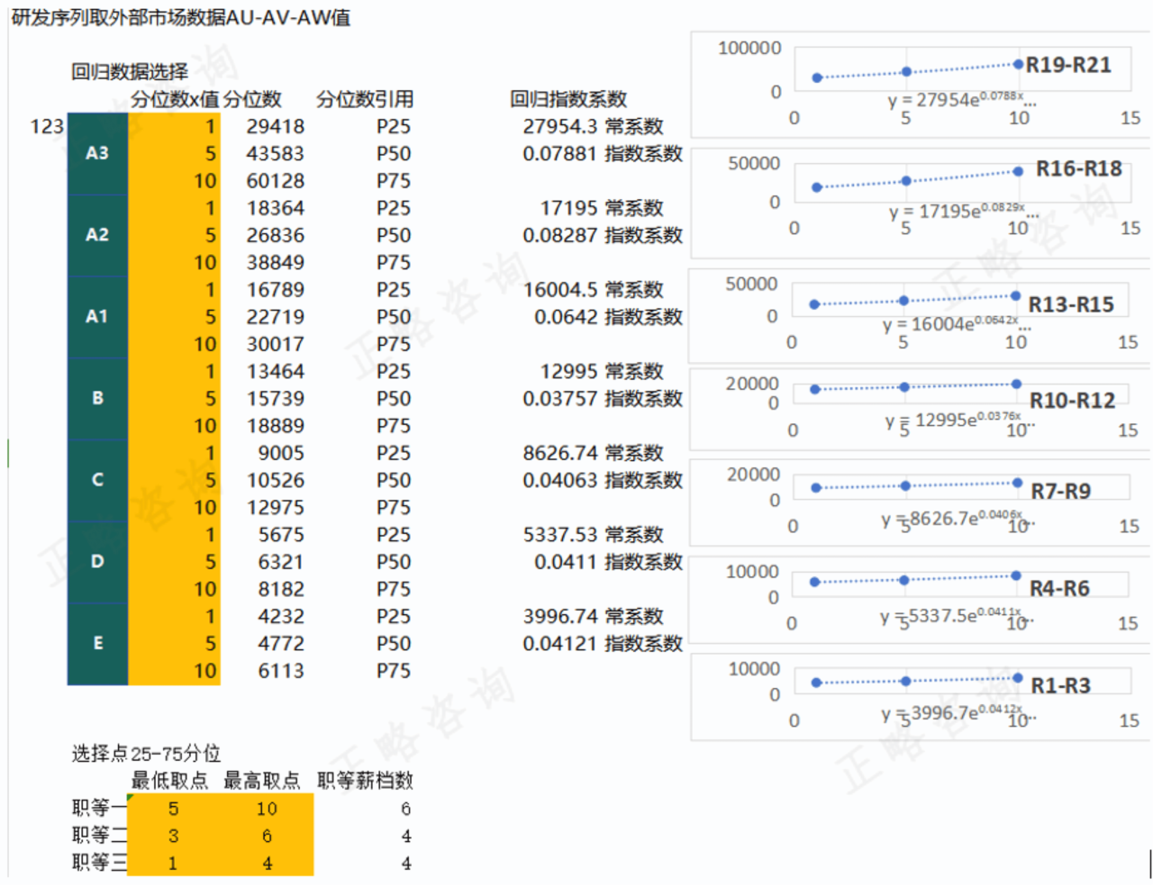This screenshot has height=887, width=1153.
Task: Select the exponent coefficient 0.04063
Action: click(x=560, y=480)
